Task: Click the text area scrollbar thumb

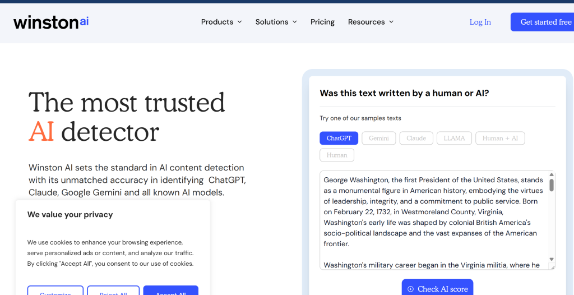Action: 552,185
